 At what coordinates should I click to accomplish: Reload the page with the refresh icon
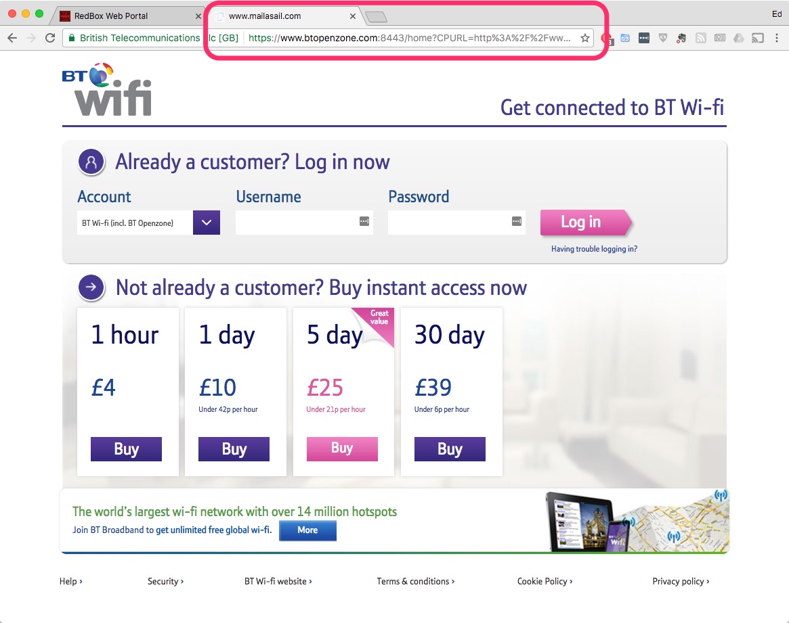click(x=50, y=38)
